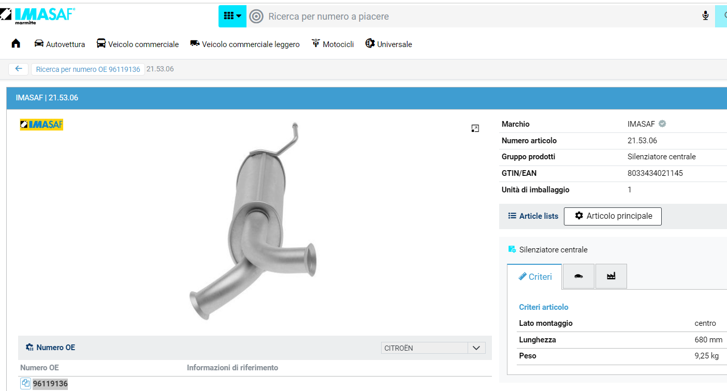Click the Lato montaggio value centro

click(x=705, y=323)
